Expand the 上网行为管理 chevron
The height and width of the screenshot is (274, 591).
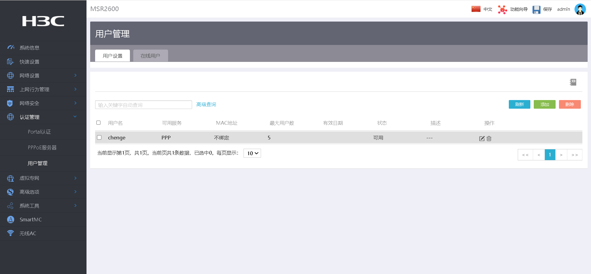[x=75, y=89]
